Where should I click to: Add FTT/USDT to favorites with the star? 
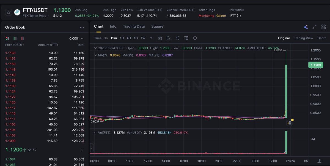click(x=9, y=12)
